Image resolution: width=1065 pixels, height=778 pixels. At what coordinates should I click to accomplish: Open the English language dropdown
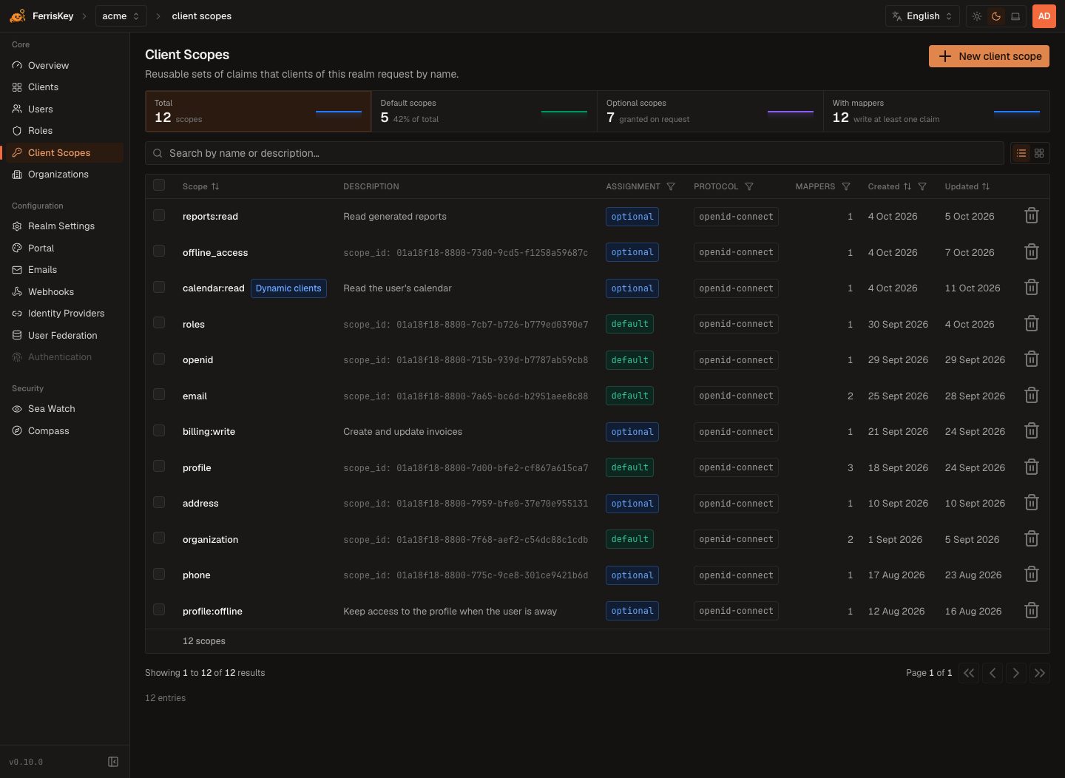point(922,16)
